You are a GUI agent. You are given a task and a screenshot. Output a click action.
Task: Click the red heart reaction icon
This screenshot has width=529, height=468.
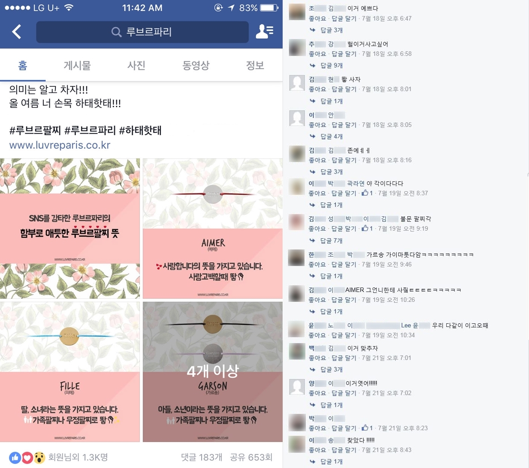coord(27,458)
